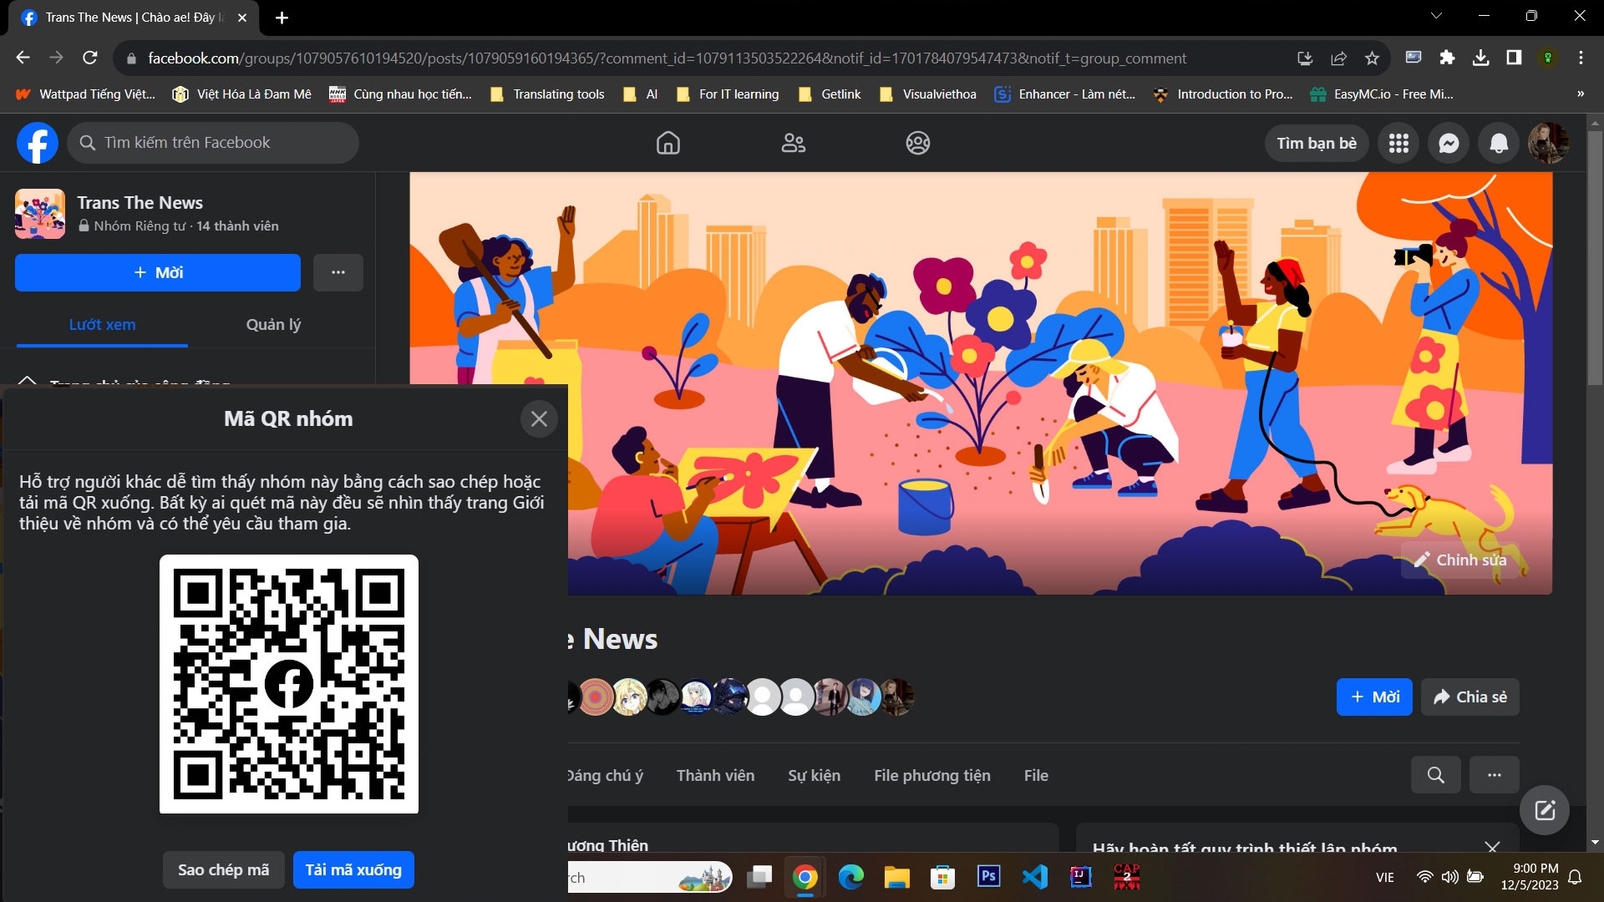Image resolution: width=1604 pixels, height=902 pixels.
Task: Click the Facebook search input field
Action: pos(213,142)
